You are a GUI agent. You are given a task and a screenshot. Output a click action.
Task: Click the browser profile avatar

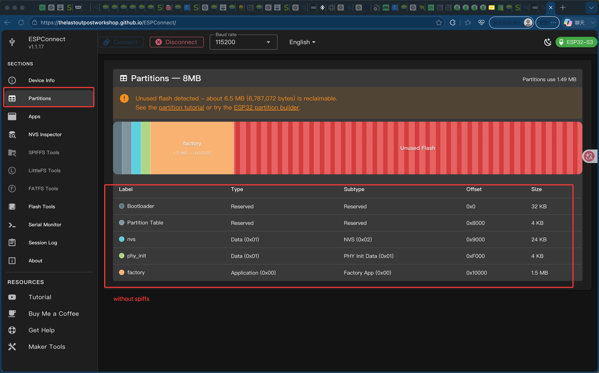tap(528, 22)
